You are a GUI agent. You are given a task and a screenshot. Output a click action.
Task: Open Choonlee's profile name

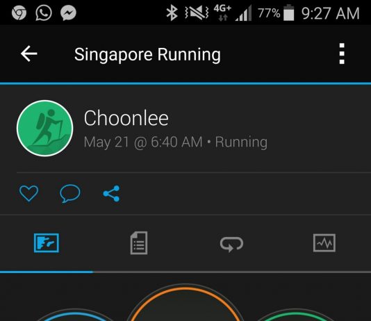point(126,118)
